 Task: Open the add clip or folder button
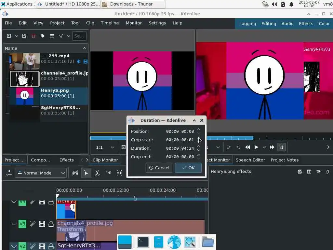(x=9, y=36)
